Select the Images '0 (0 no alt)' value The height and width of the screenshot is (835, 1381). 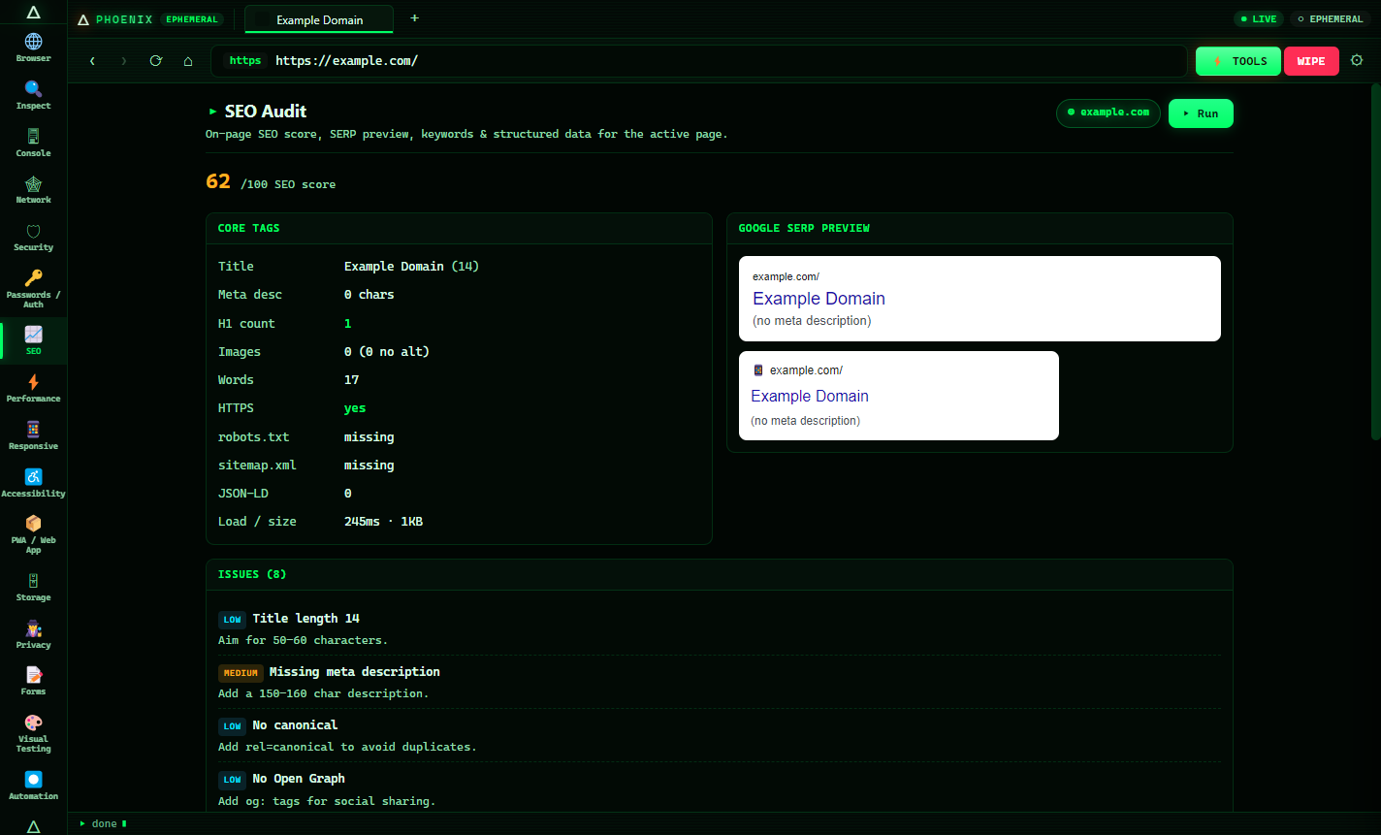click(x=387, y=351)
